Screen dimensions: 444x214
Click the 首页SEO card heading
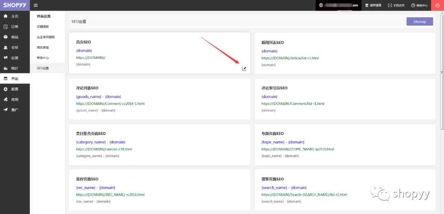[x=83, y=42]
